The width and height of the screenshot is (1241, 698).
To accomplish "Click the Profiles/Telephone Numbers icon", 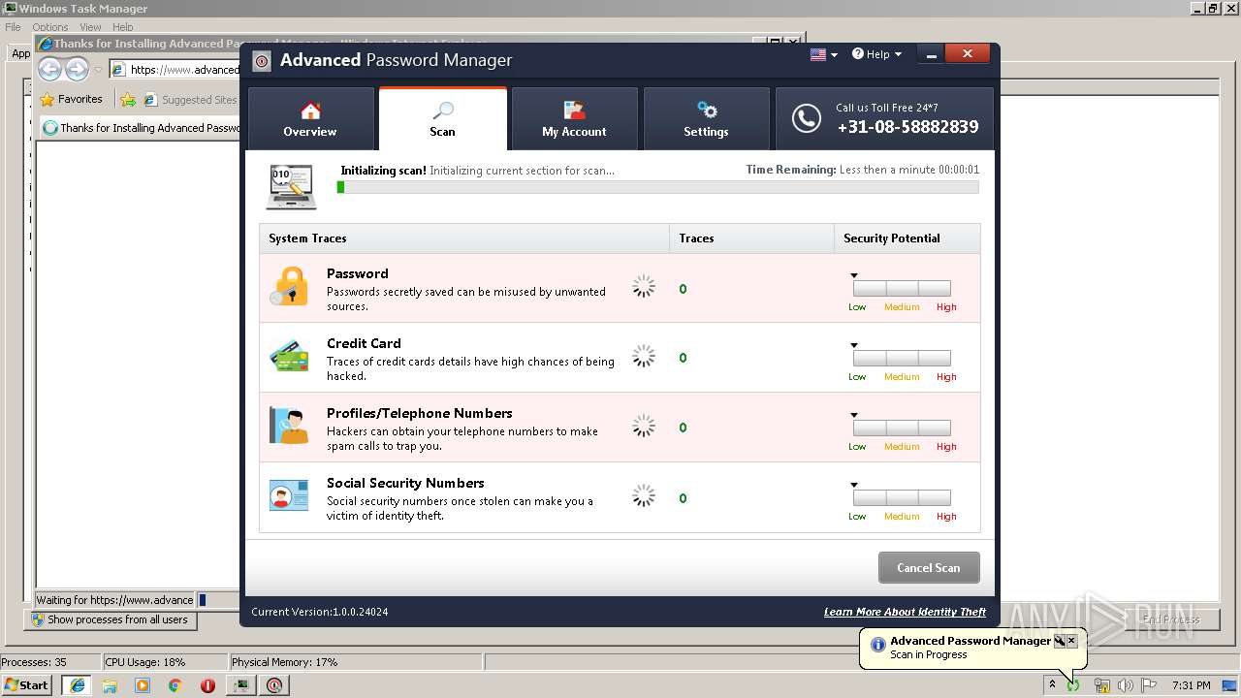I will [x=289, y=427].
